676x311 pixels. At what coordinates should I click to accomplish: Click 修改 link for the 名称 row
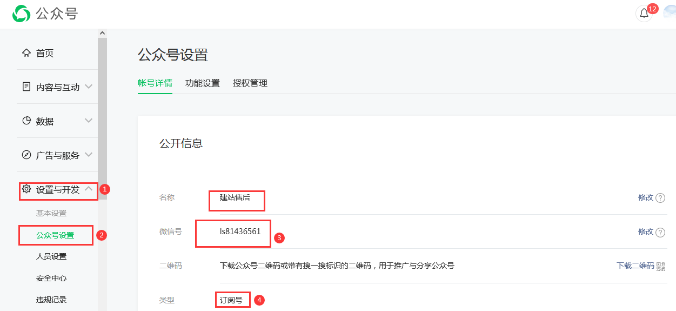(645, 197)
